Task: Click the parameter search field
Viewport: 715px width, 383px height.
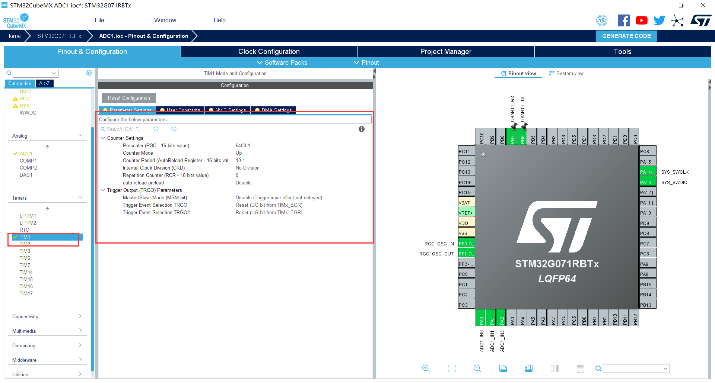Action: tap(126, 129)
